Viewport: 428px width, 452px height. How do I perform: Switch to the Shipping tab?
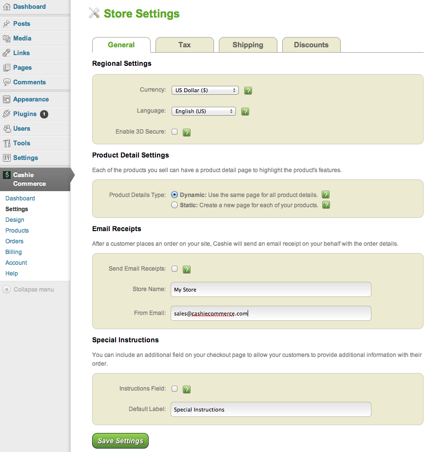point(248,45)
